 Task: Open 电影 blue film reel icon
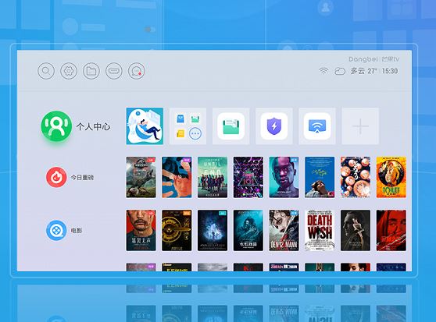56,230
